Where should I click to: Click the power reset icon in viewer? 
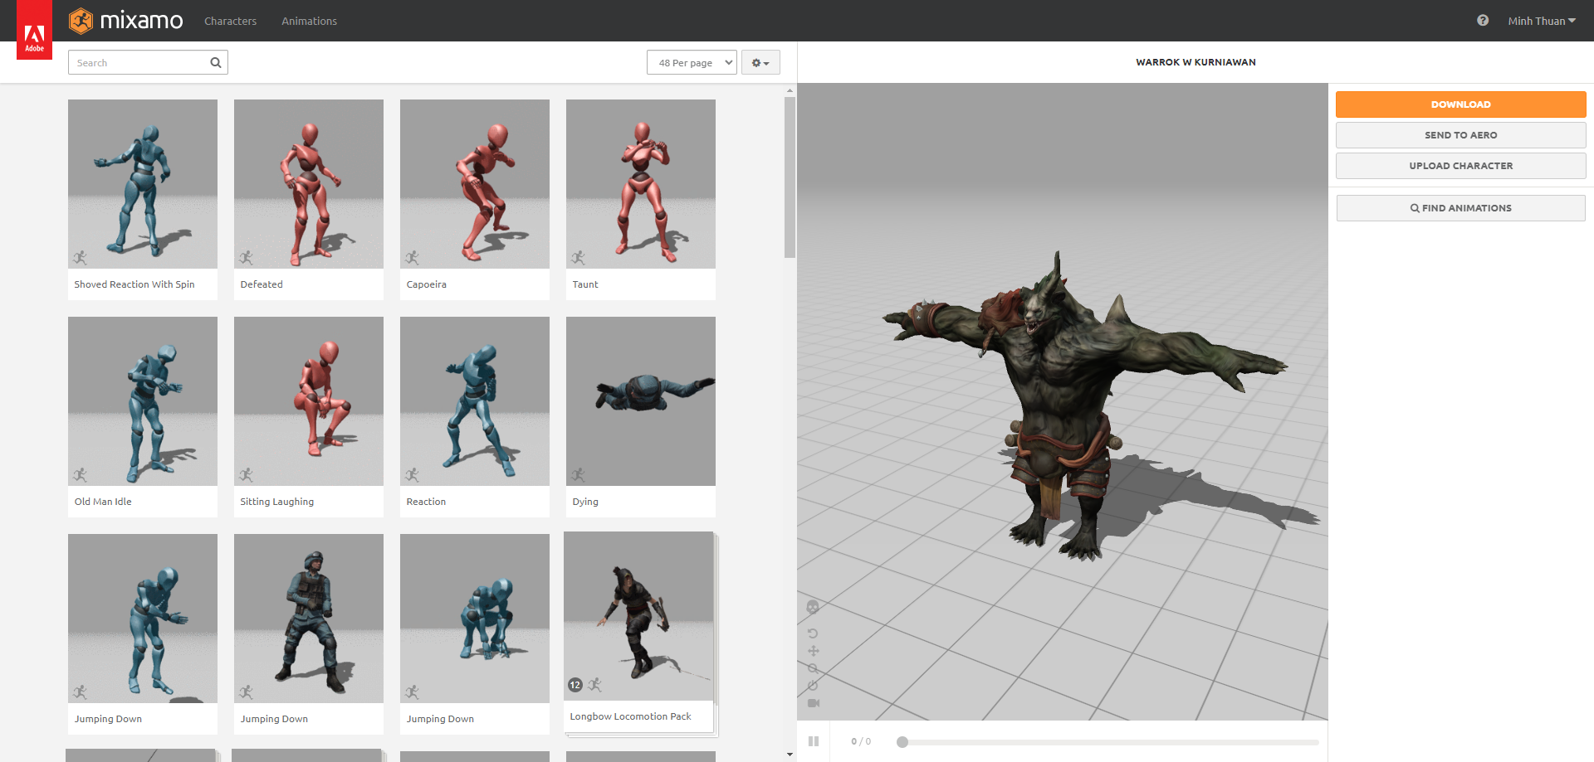pyautogui.click(x=813, y=686)
